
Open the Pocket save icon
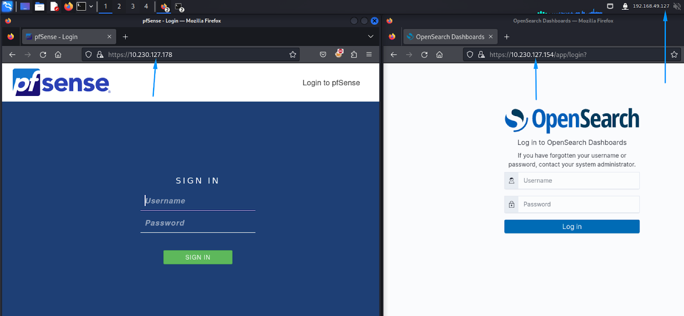pos(323,55)
